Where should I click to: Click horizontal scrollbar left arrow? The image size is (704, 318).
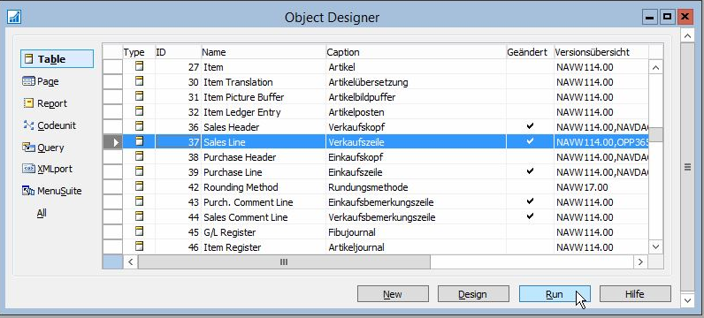pyautogui.click(x=130, y=262)
